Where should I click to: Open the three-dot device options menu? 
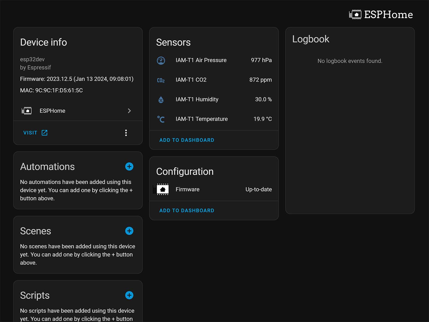click(x=126, y=133)
